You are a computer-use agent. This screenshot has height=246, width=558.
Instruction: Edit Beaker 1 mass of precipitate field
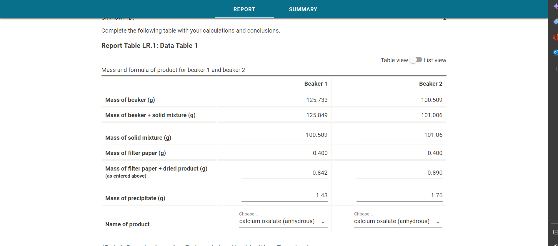284,196
